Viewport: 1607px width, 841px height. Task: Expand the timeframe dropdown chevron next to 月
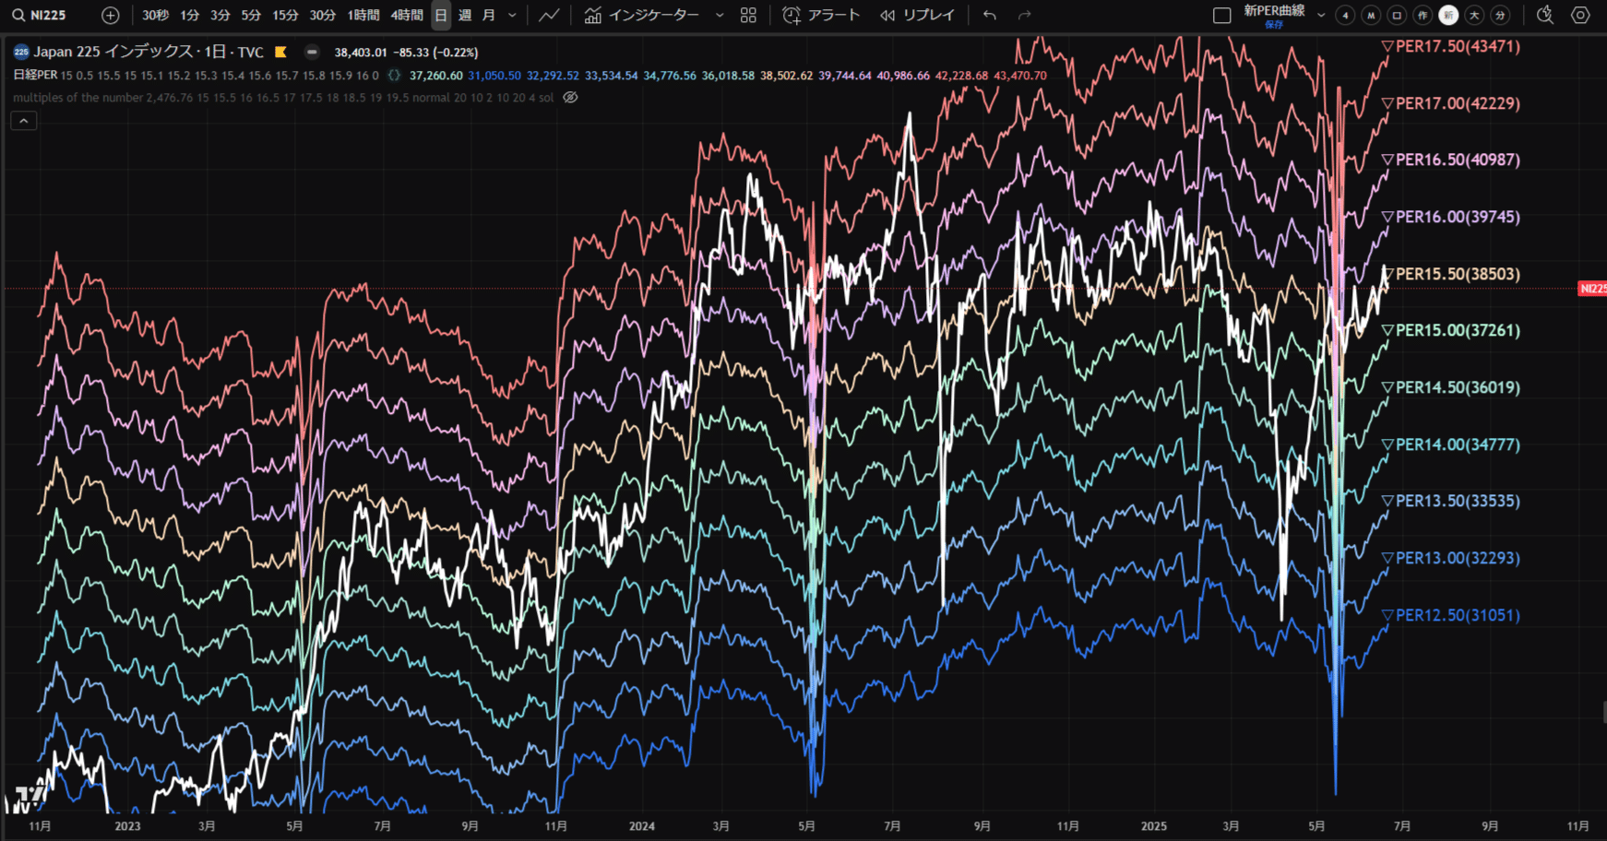pos(513,15)
